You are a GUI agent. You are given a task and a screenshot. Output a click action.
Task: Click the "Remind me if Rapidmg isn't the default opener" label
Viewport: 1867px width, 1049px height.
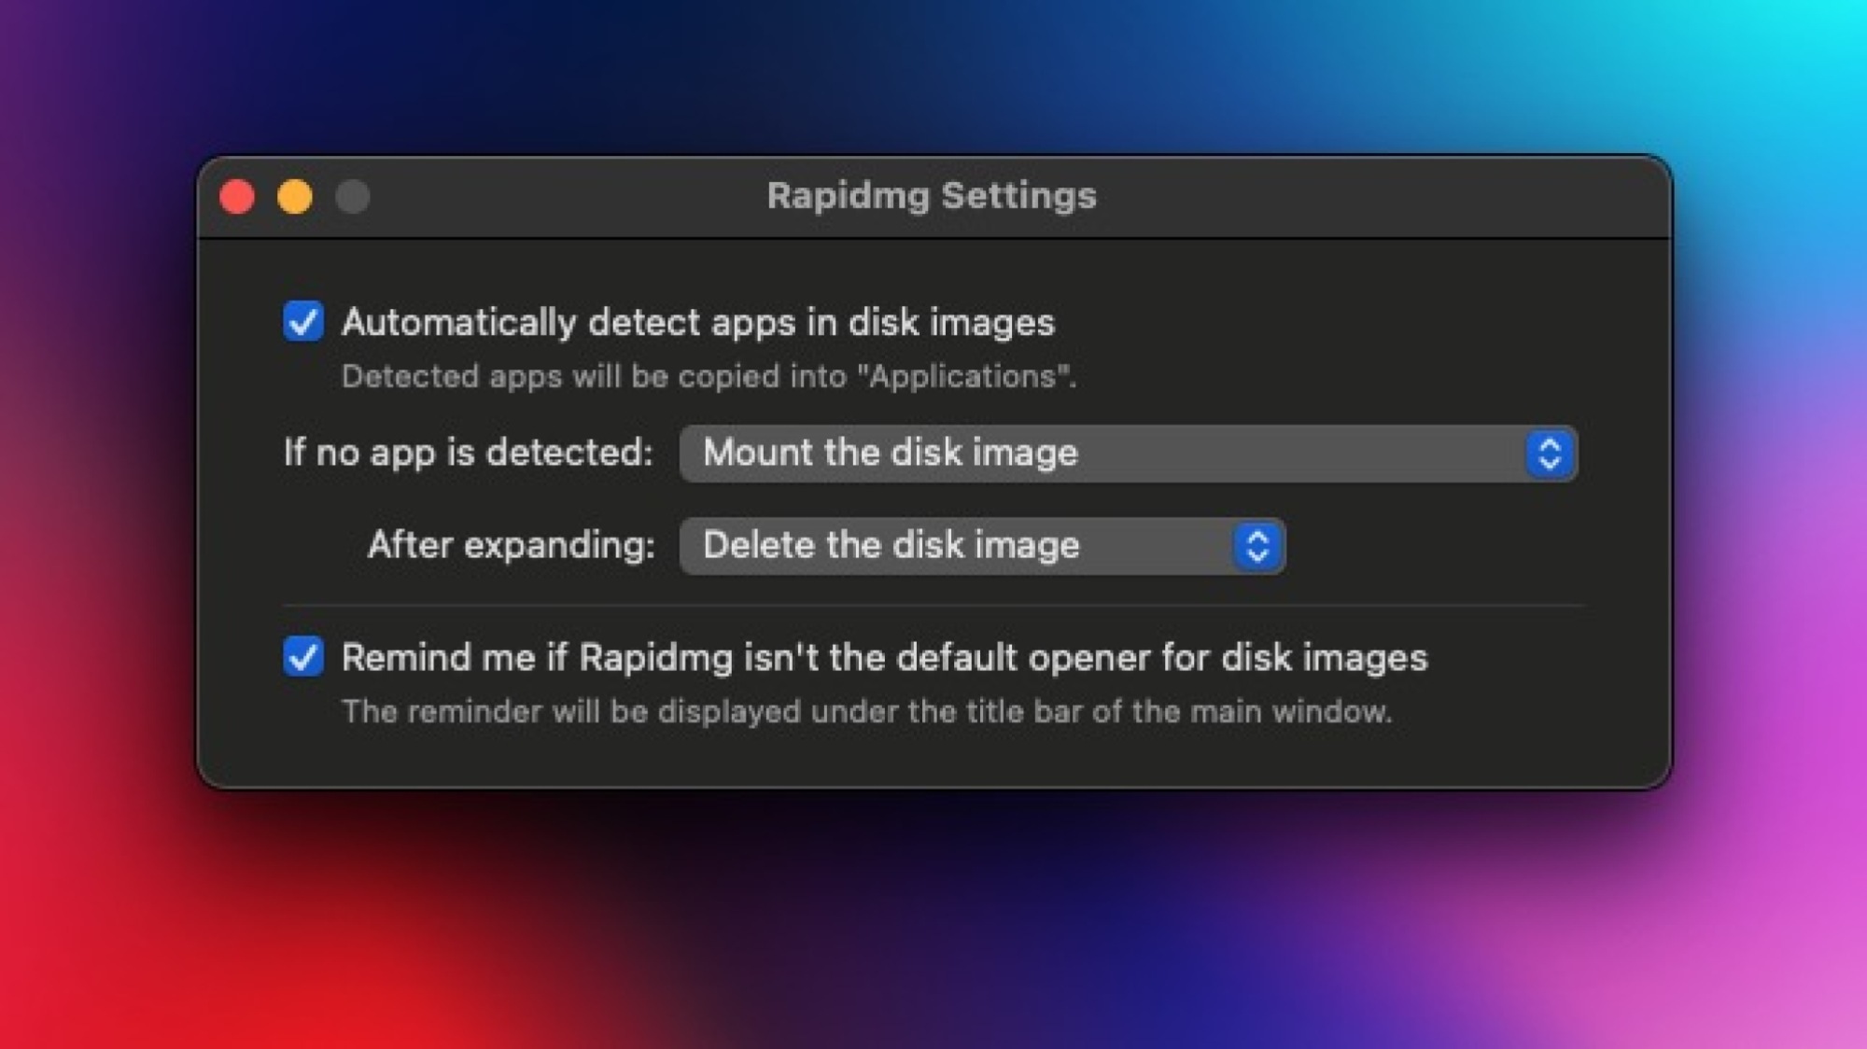pos(883,658)
